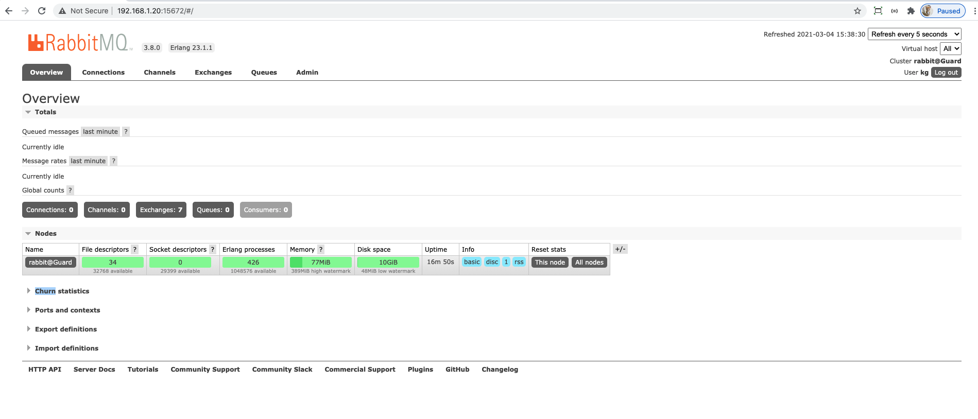Click the Not Secure warning icon
Screen dimensions: 978x419
coord(62,11)
